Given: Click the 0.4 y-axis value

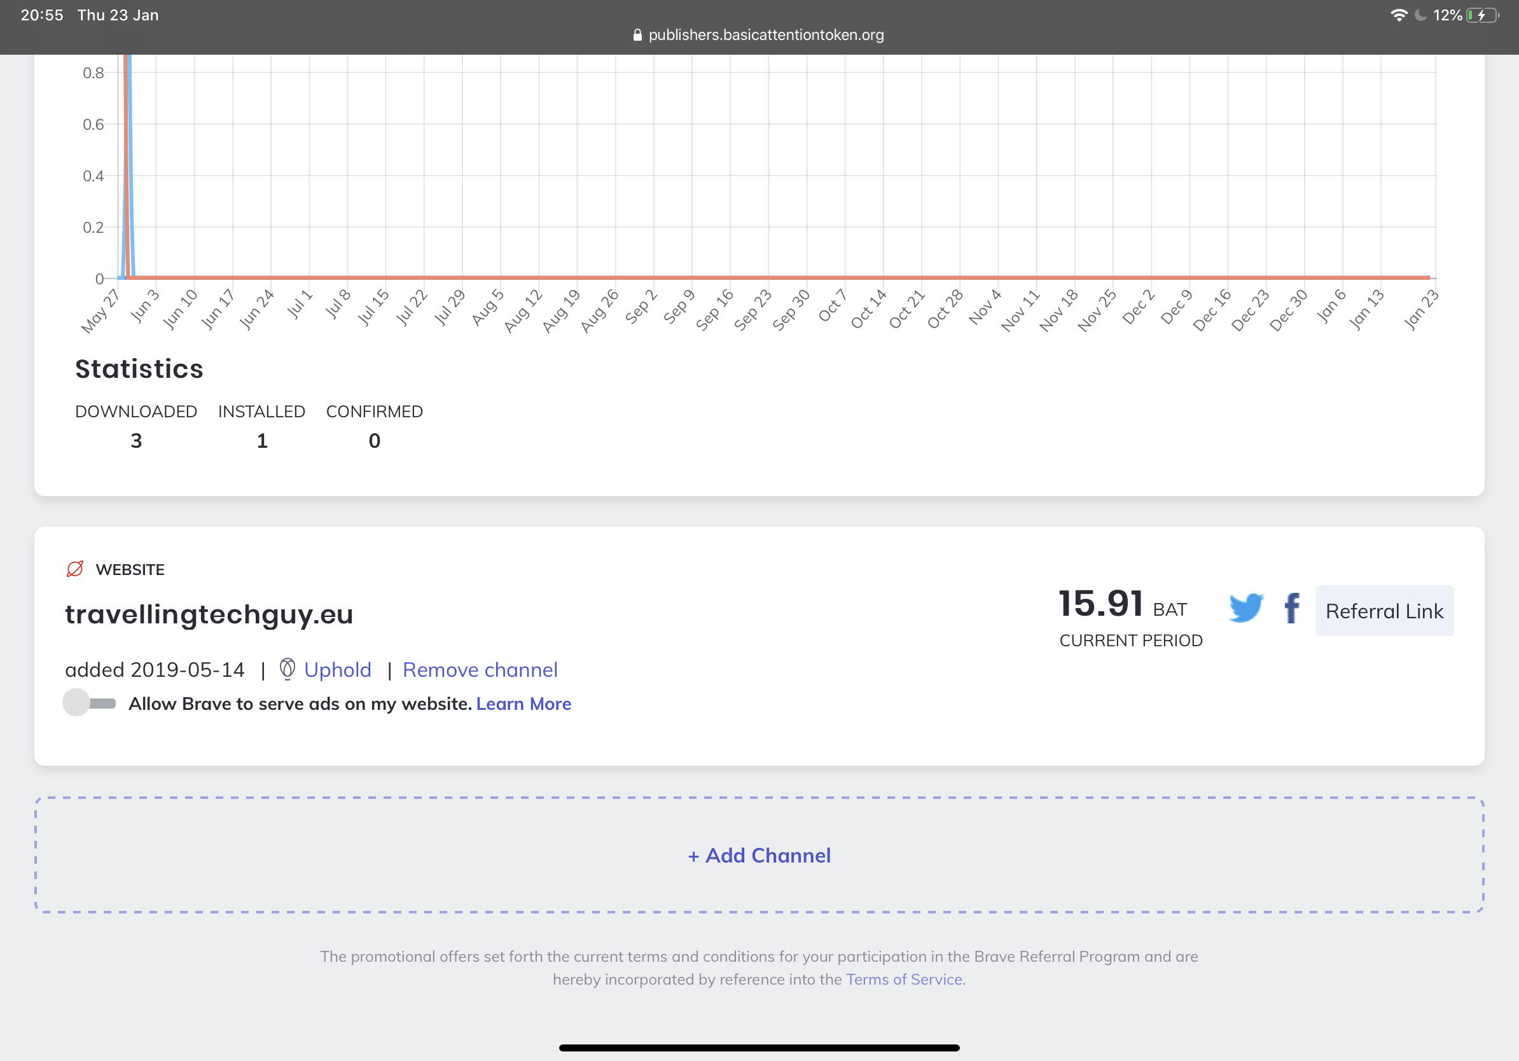Looking at the screenshot, I should pos(94,176).
